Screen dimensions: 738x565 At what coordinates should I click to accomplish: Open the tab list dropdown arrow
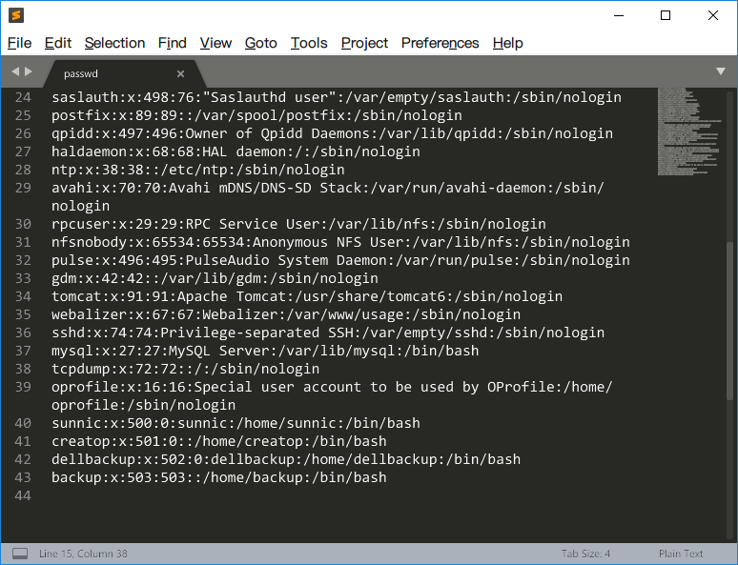[x=721, y=71]
